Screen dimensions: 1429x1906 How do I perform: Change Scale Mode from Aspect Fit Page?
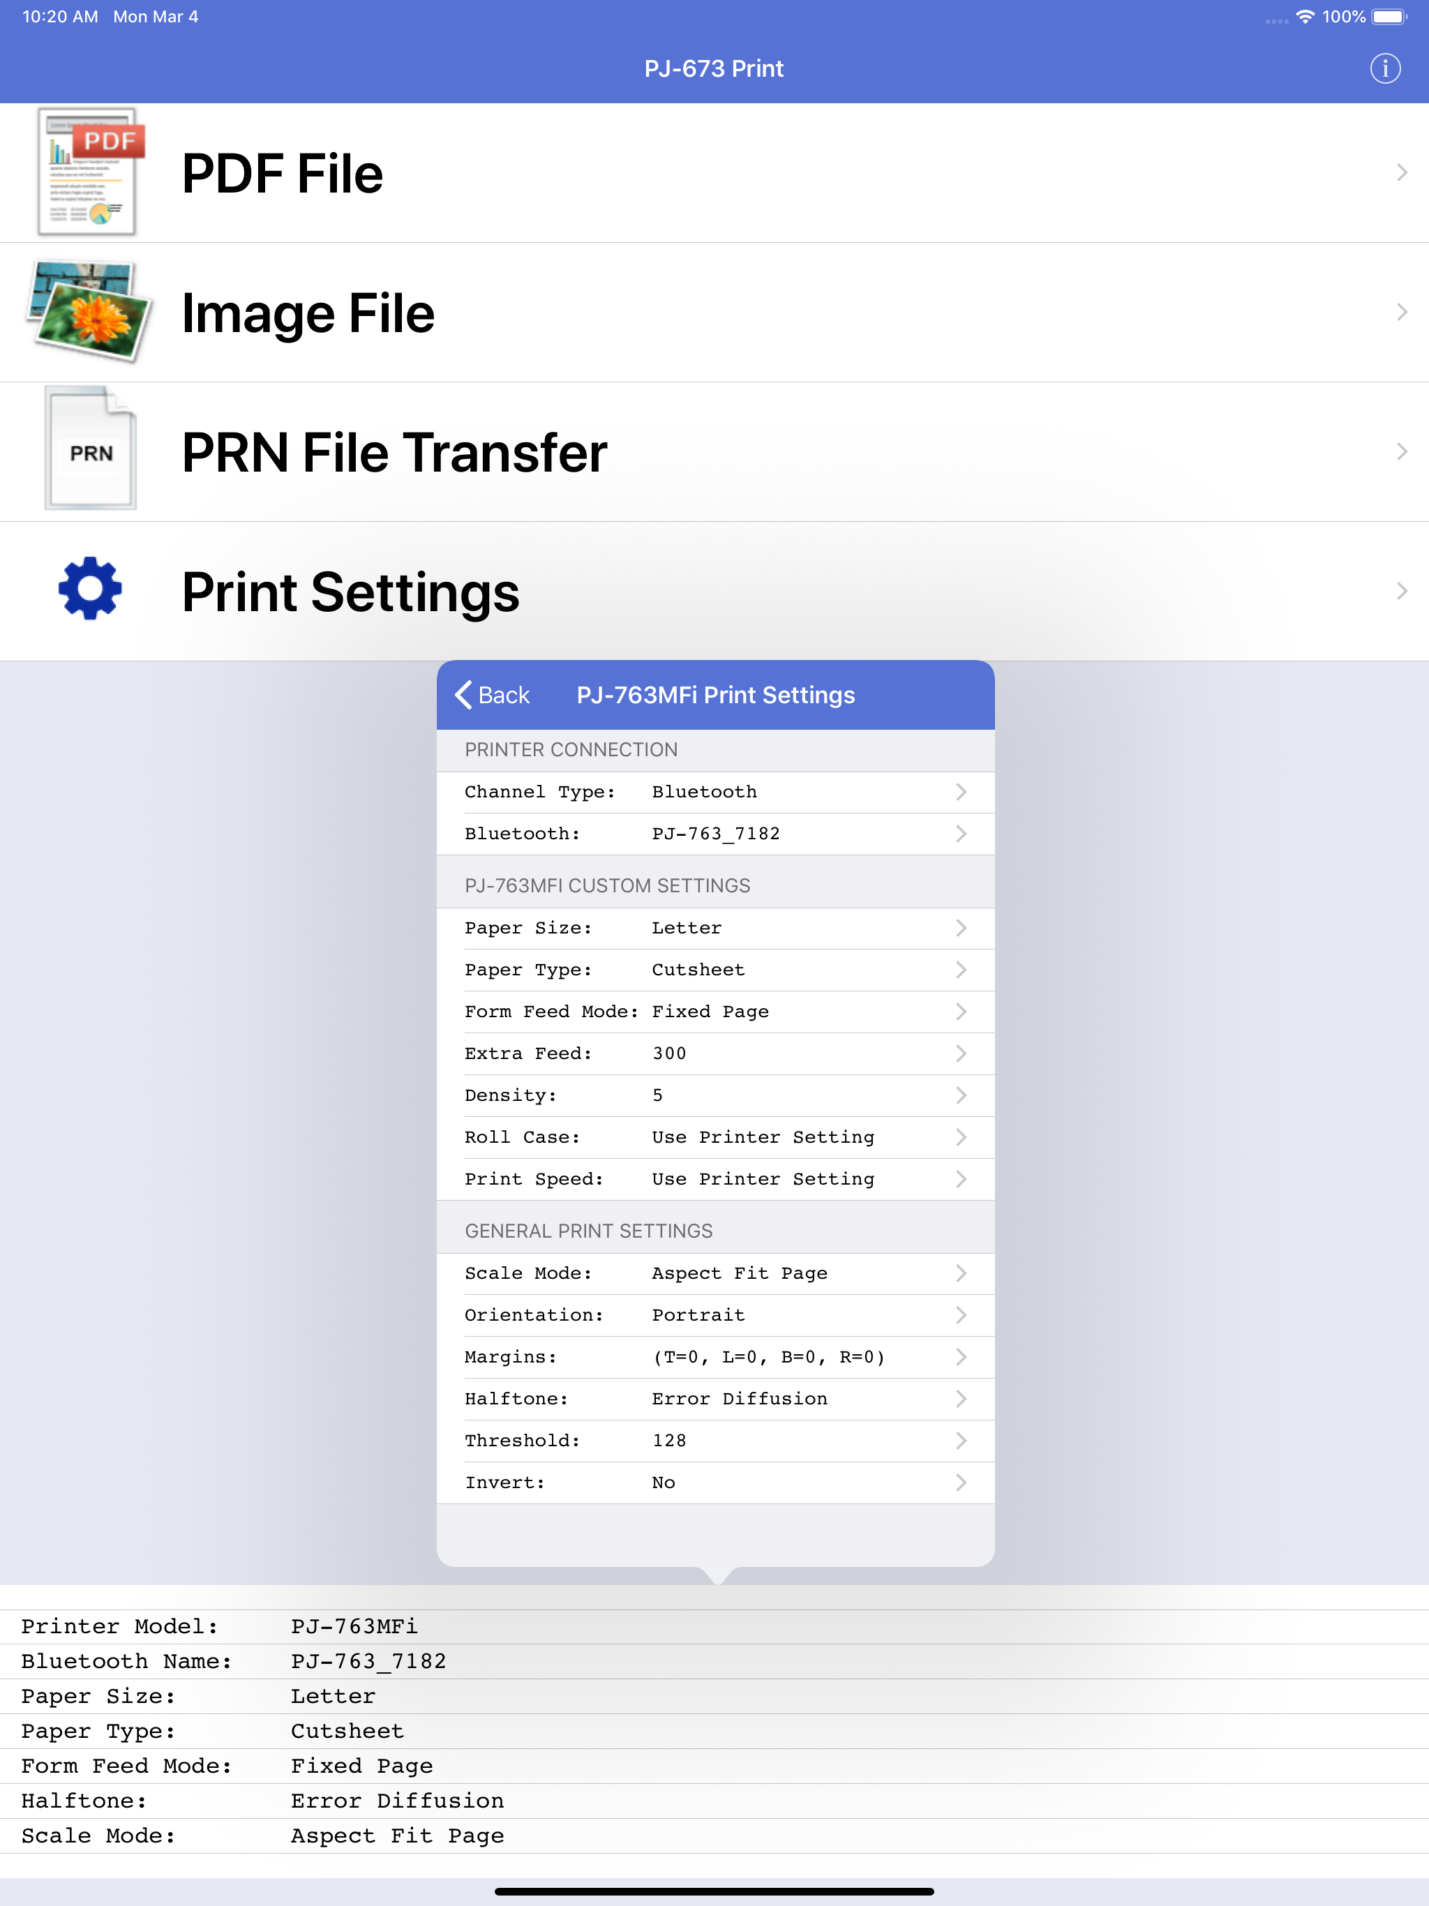coord(715,1273)
